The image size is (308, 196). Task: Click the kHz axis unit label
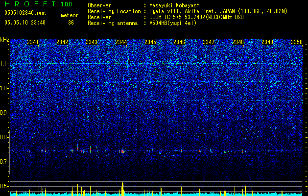pyautogui.click(x=4, y=40)
